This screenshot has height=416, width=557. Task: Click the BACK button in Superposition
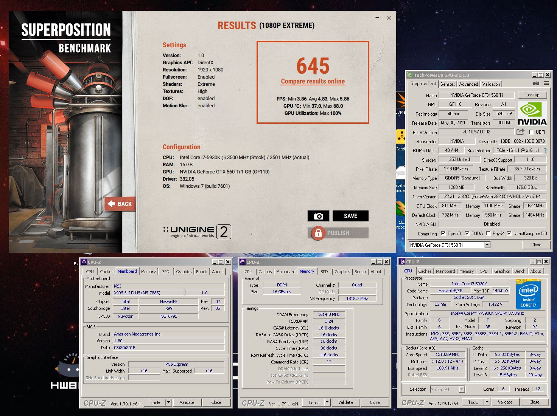pyautogui.click(x=120, y=204)
